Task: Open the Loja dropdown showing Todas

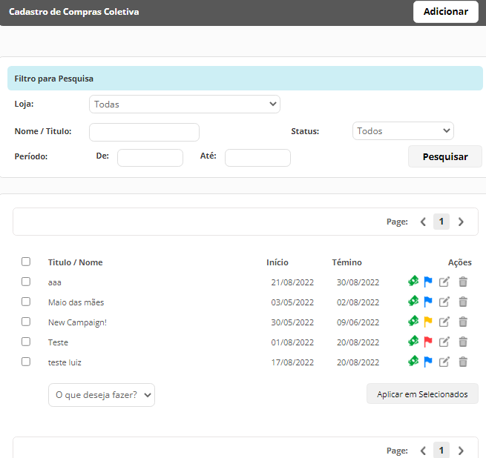Action: 185,104
